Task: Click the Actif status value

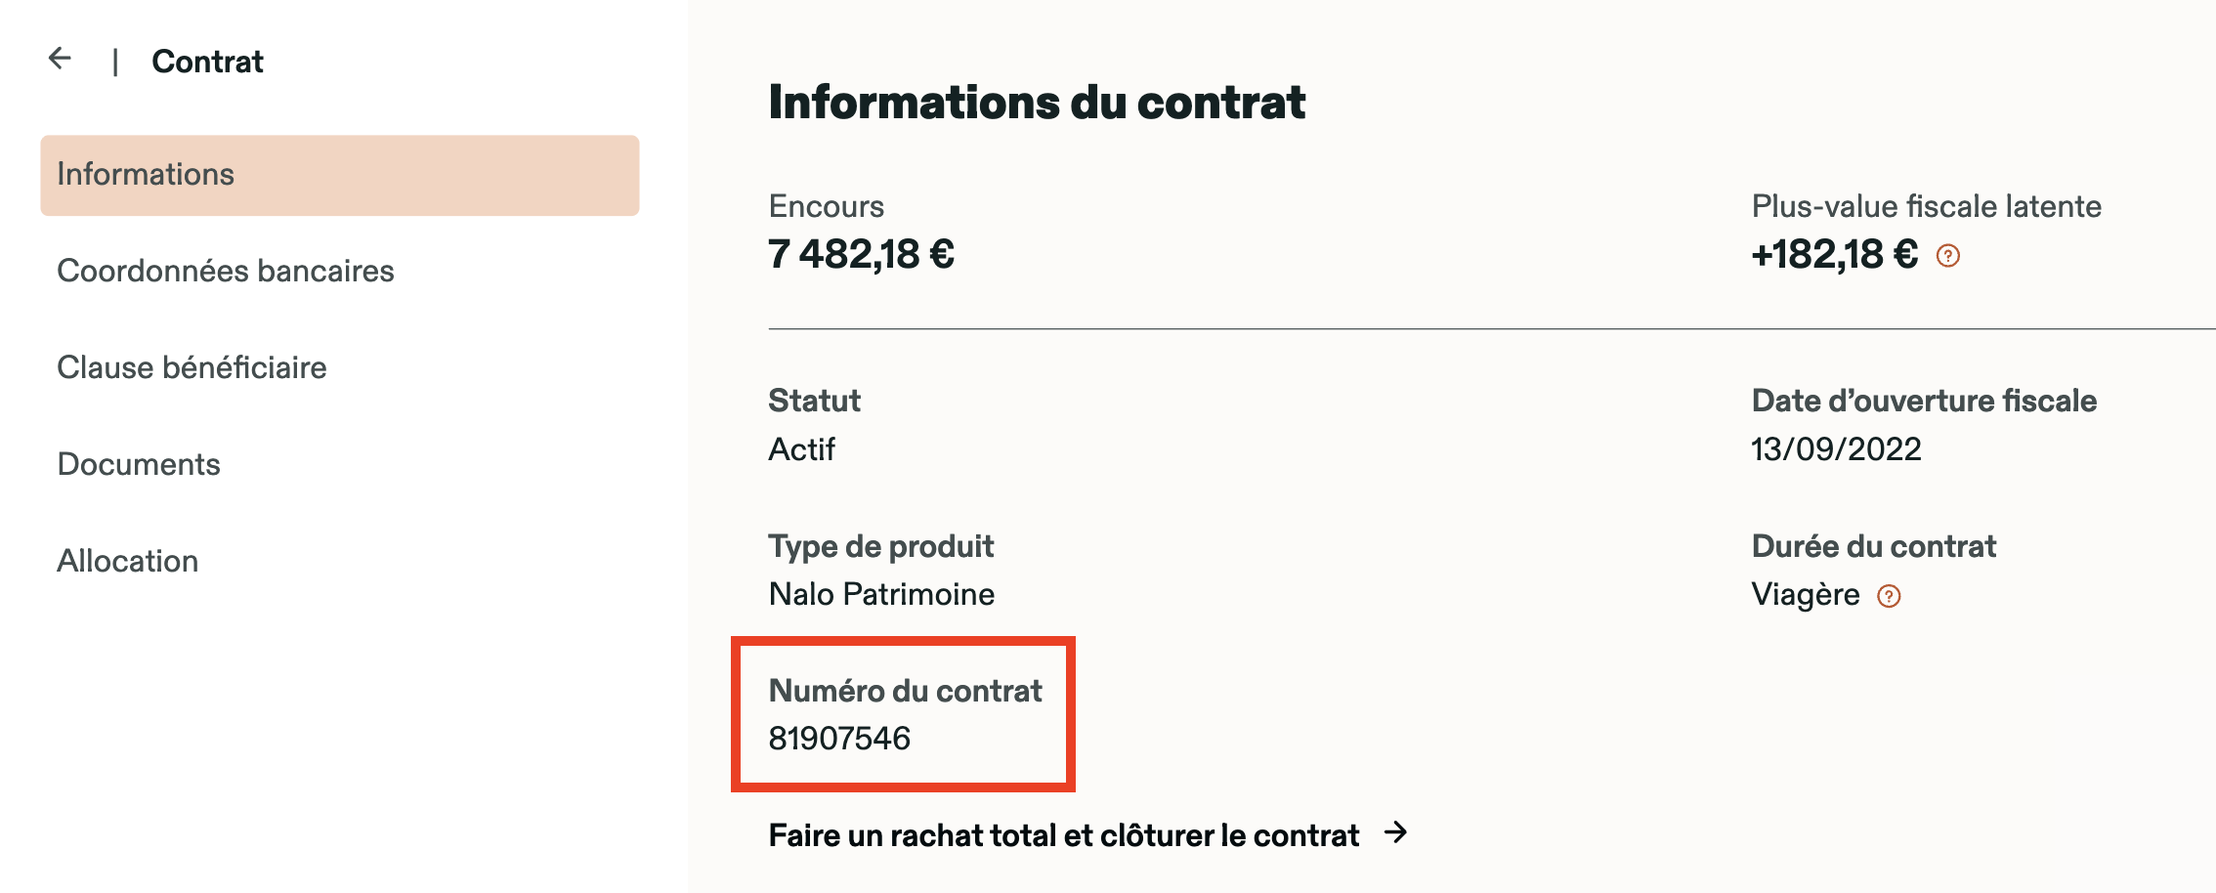Action: pos(801,448)
